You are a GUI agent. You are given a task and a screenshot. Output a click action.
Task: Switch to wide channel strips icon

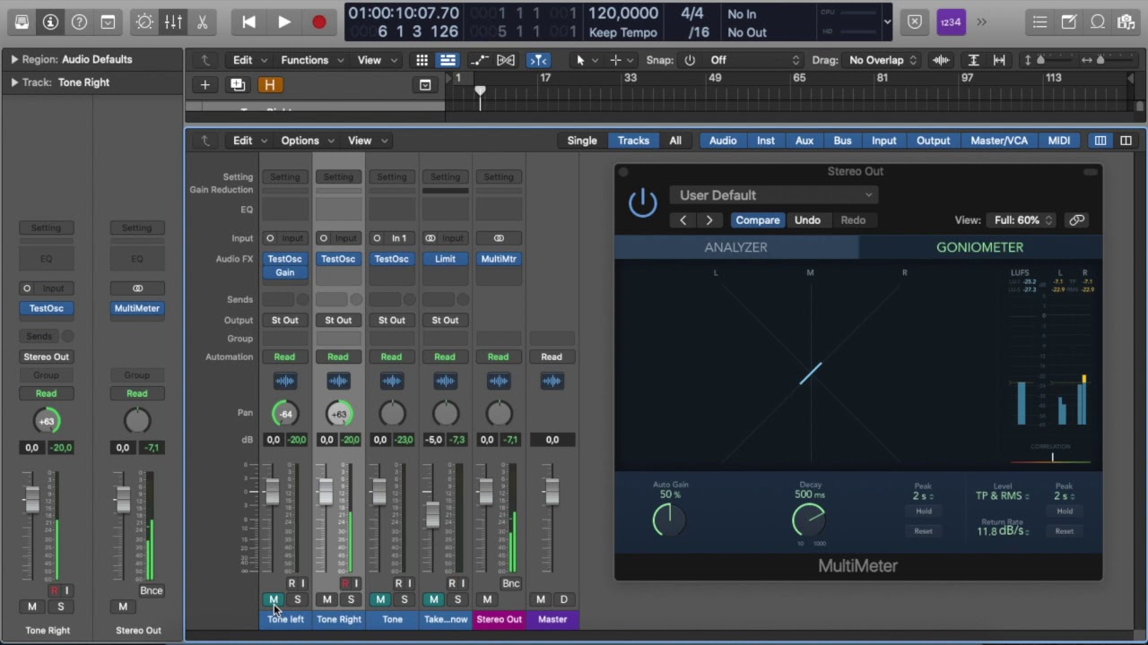[x=1126, y=141]
